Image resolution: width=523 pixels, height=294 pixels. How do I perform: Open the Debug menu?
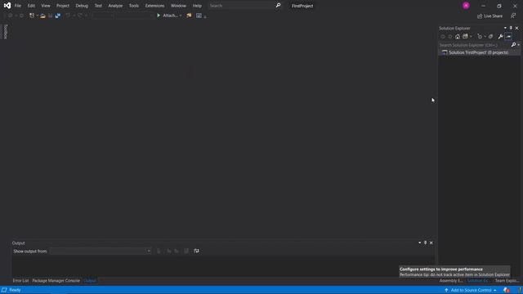point(82,6)
